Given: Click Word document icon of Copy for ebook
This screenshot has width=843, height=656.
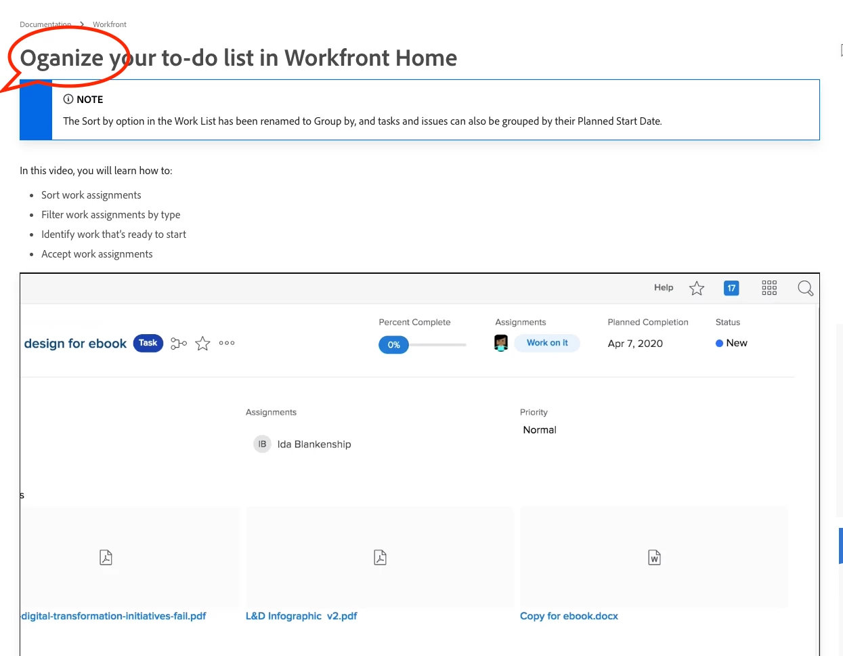Looking at the screenshot, I should 654,557.
